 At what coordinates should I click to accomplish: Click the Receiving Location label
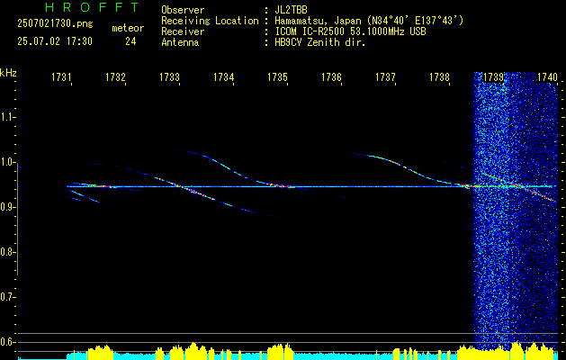tap(210, 21)
